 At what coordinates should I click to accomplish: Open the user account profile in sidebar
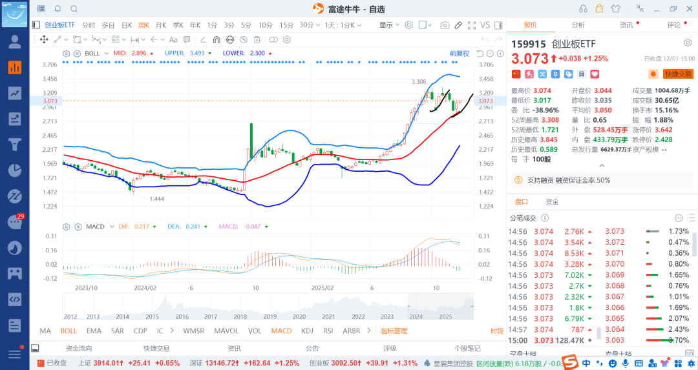[x=15, y=42]
